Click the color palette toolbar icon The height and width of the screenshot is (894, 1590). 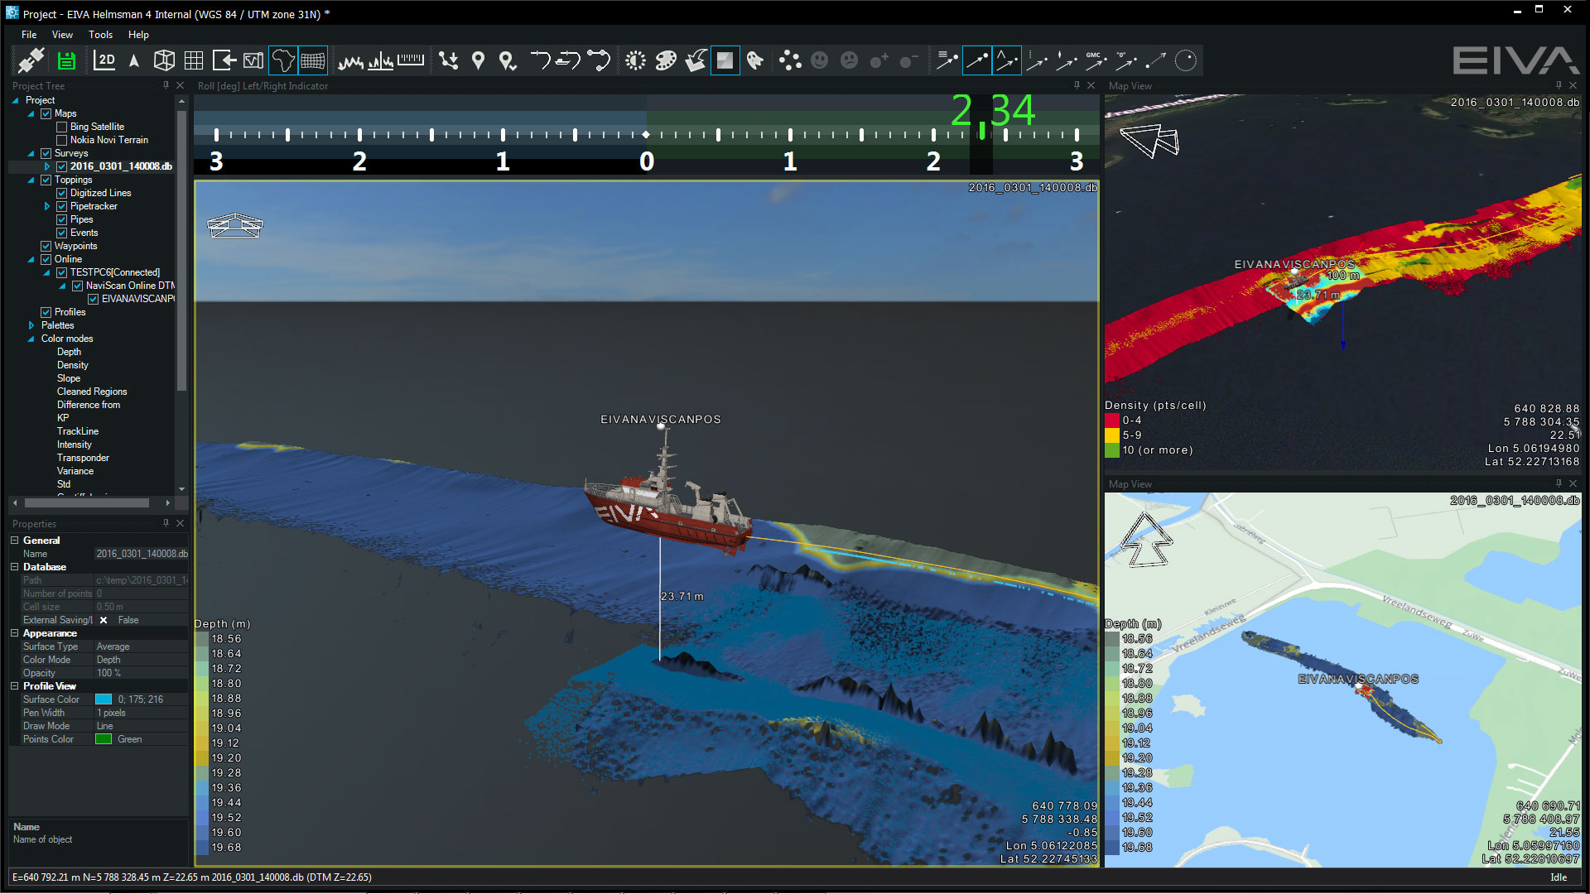[665, 60]
